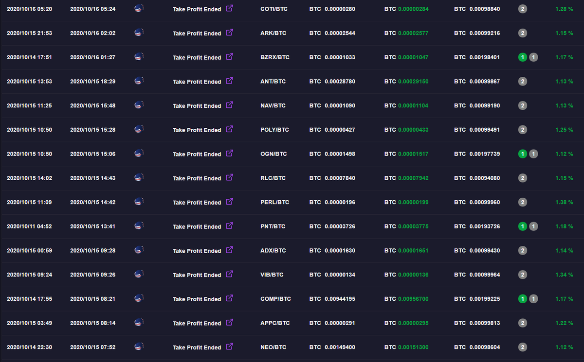The width and height of the screenshot is (584, 362).
Task: Click the 1.34 % profit value
Action: click(x=564, y=275)
